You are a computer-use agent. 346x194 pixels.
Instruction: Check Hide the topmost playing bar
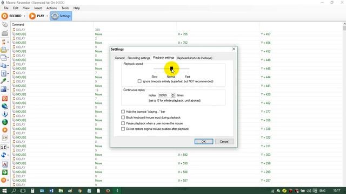[123, 112]
